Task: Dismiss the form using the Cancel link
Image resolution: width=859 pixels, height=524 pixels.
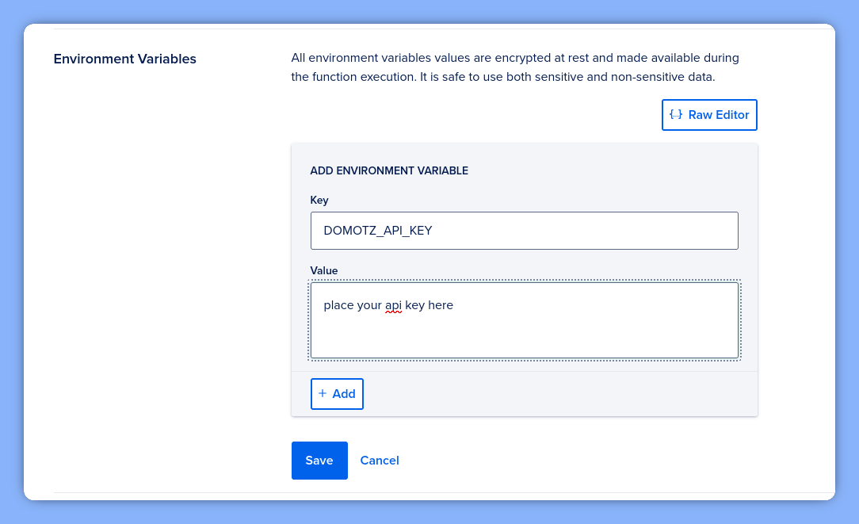Action: pos(379,460)
